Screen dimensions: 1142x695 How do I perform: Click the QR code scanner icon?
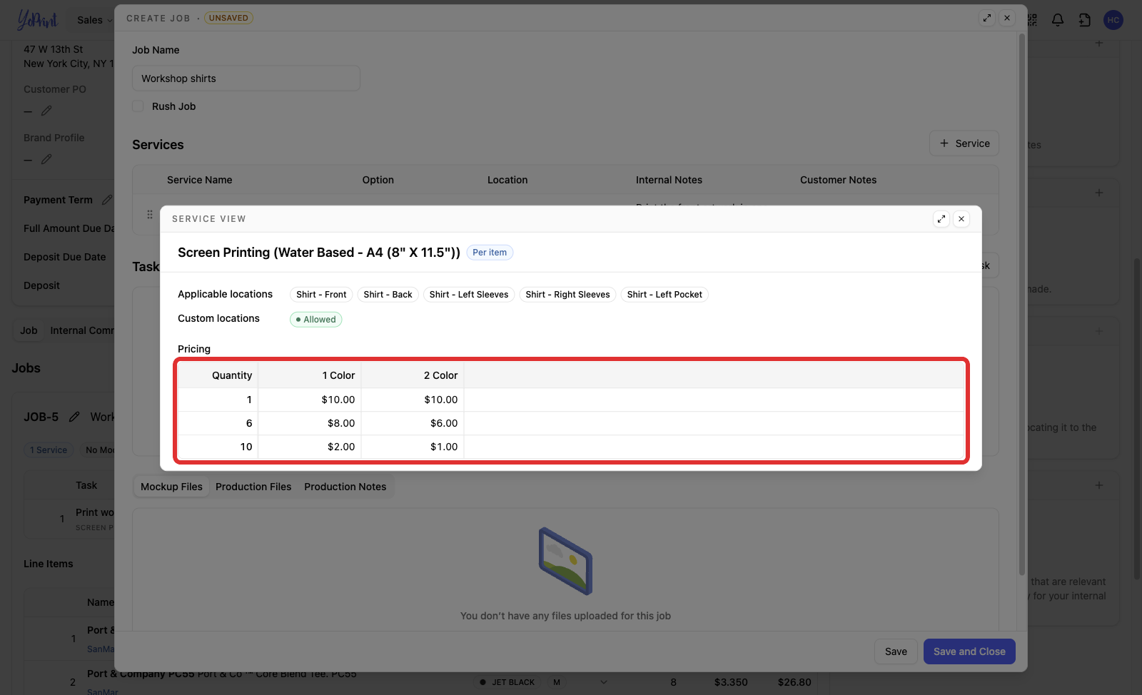click(x=1032, y=20)
